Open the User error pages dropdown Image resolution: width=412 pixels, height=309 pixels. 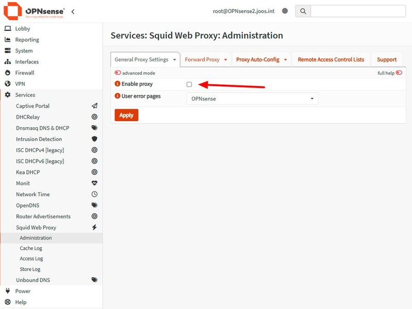252,99
